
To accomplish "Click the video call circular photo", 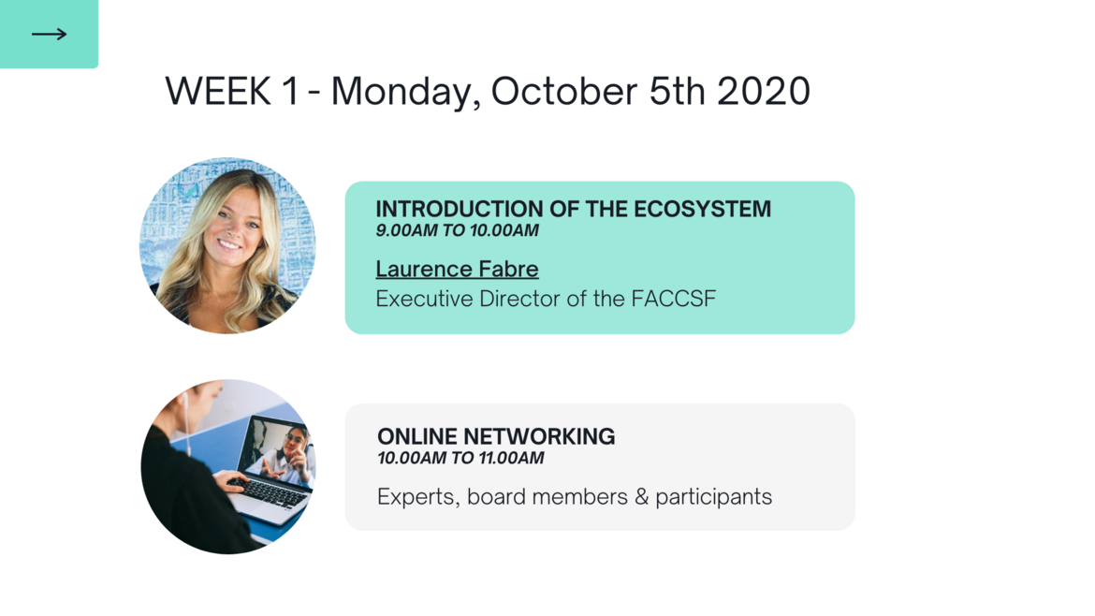I will (227, 466).
